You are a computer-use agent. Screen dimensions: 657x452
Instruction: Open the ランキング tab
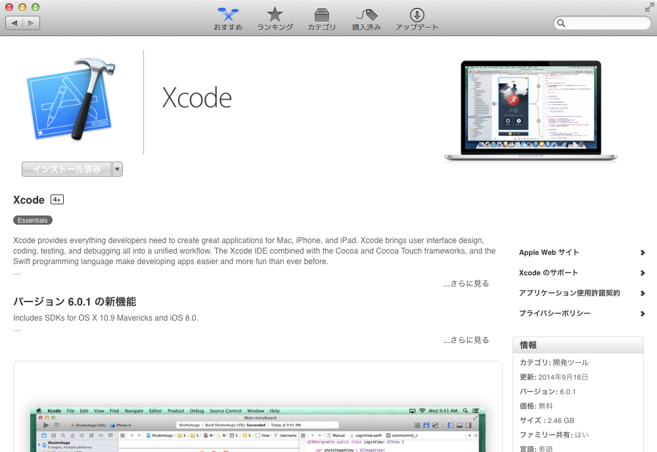275,19
